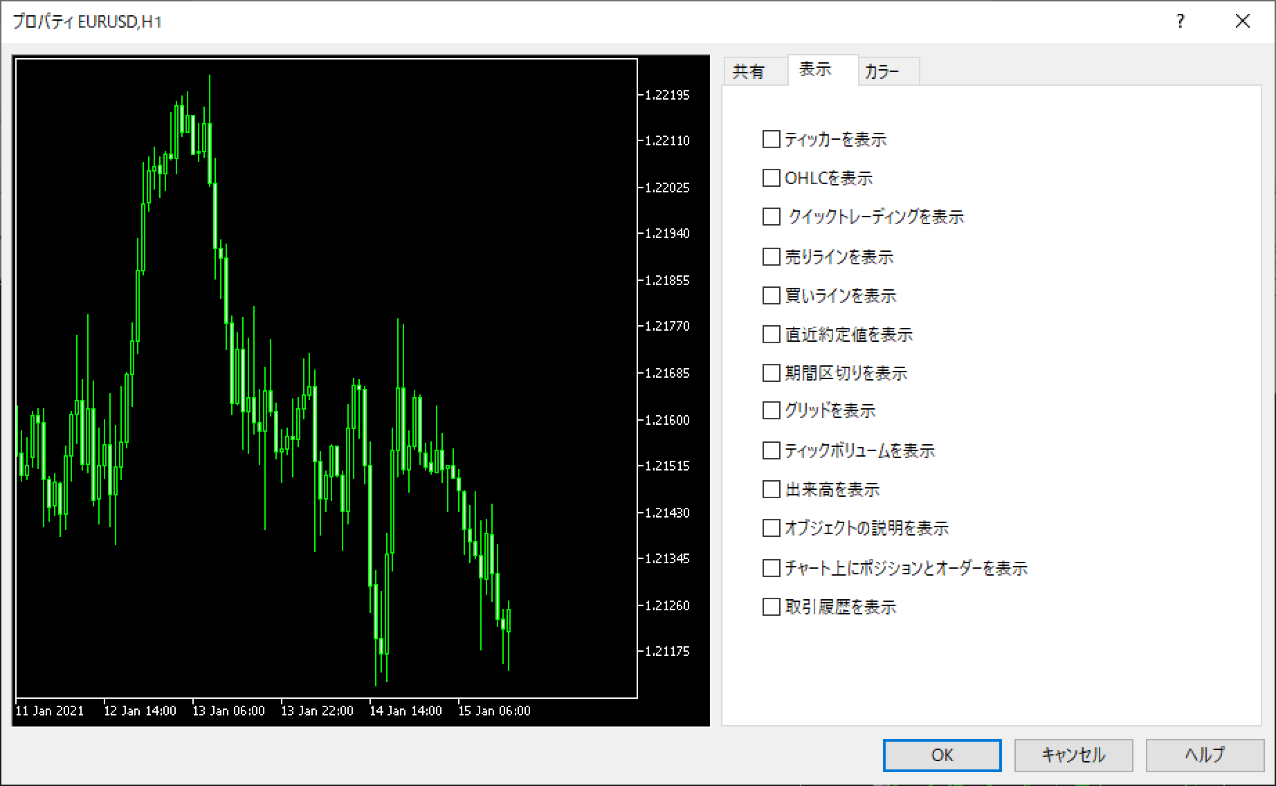Click the キャンセル button
This screenshot has height=786, width=1276.
(1073, 755)
